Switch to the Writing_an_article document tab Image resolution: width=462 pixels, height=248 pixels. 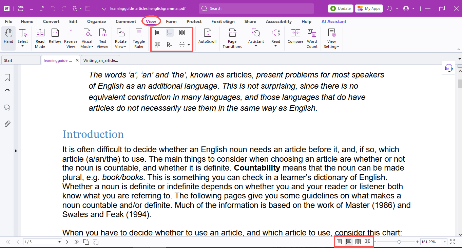tap(101, 60)
